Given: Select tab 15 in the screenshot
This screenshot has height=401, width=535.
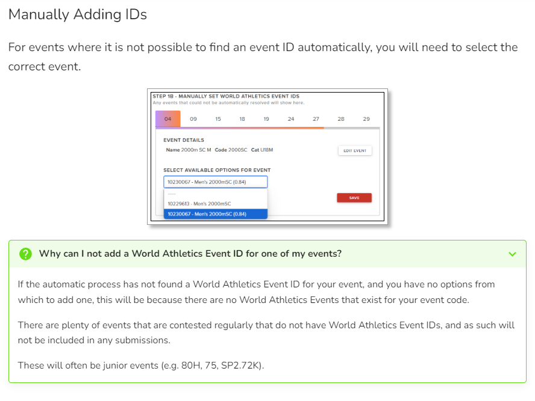Looking at the screenshot, I should (218, 119).
